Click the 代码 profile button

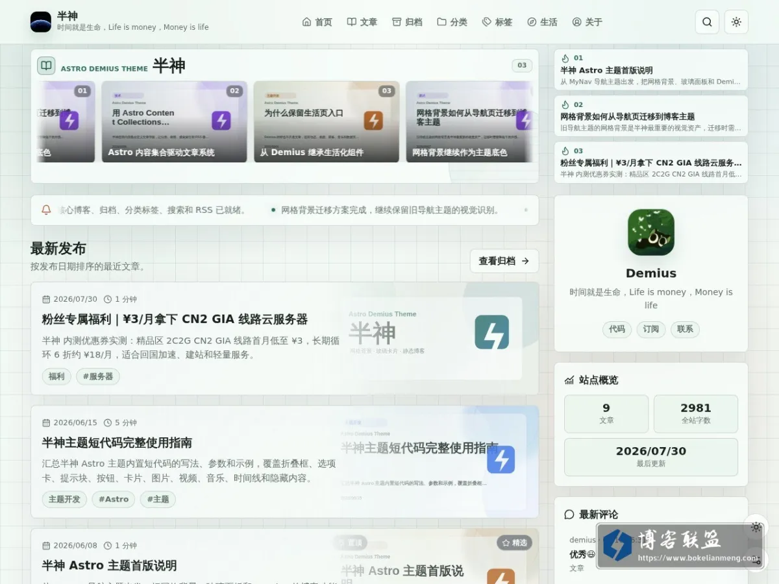tap(617, 329)
